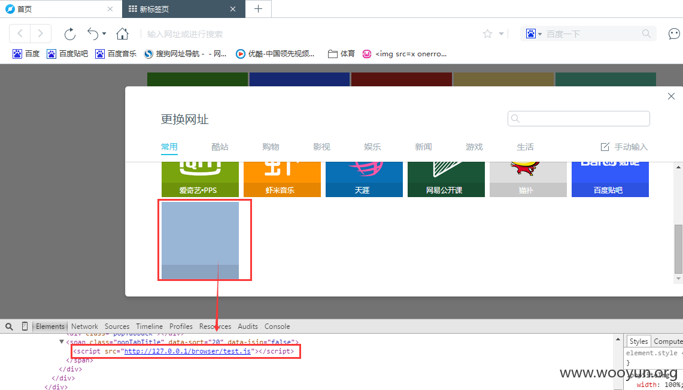Image resolution: width=683 pixels, height=390 pixels.
Task: Open the Timeline panel in DevTools
Action: click(x=149, y=326)
